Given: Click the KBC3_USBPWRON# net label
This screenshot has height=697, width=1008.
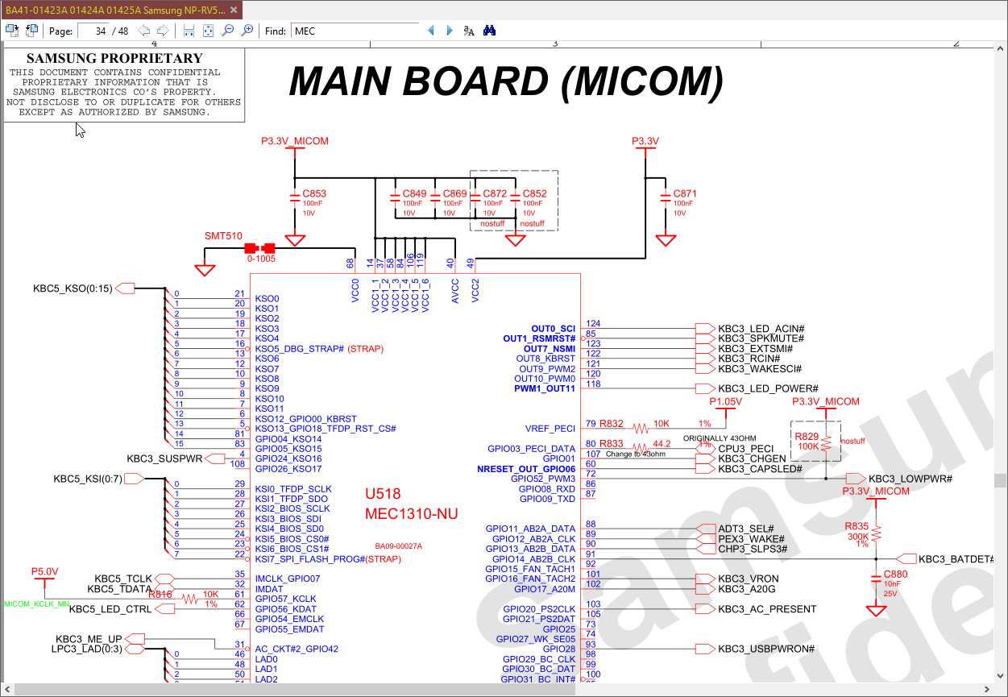Looking at the screenshot, I should [766, 649].
